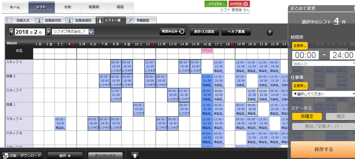Image resolution: width=355 pixels, height=159 pixels.
Task: Click the スタッフ F name row
Action: click(19, 95)
